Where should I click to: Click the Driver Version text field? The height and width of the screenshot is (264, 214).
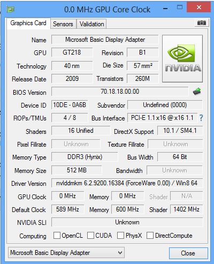pyautogui.click(x=127, y=183)
